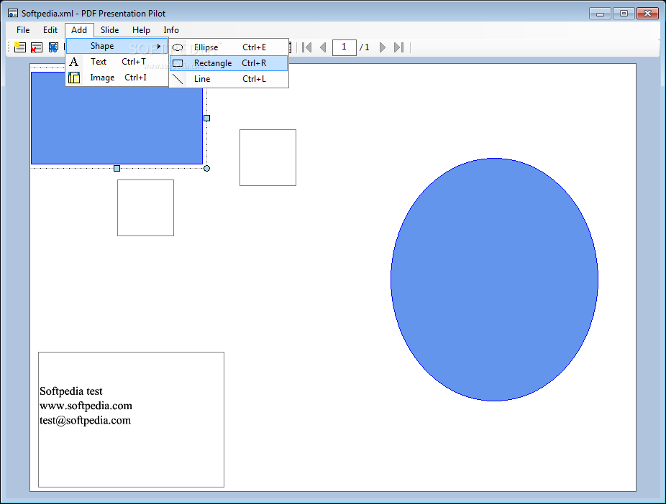Viewport: 666px width, 504px height.
Task: Select the empty square below the blue rectangle
Action: (x=146, y=207)
